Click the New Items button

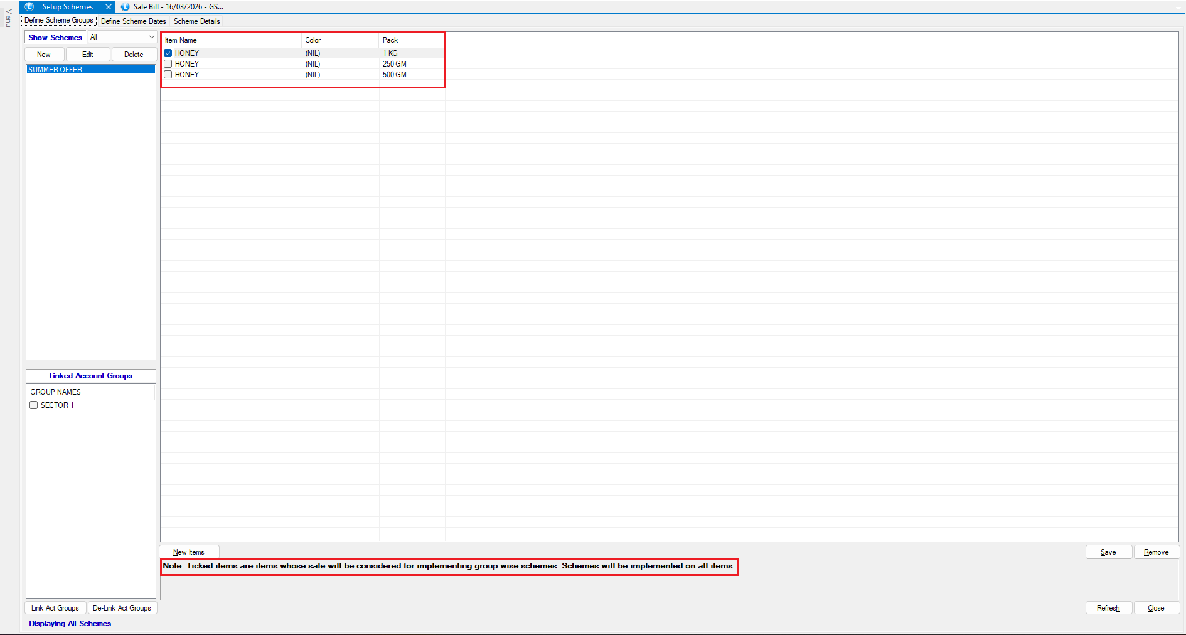(189, 552)
